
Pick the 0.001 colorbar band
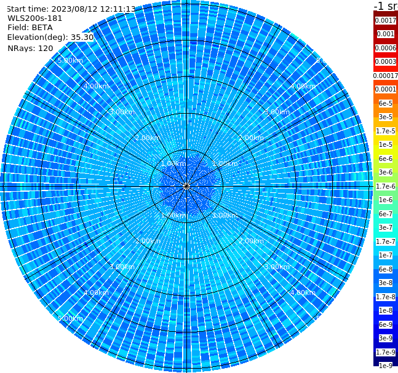click(x=386, y=34)
